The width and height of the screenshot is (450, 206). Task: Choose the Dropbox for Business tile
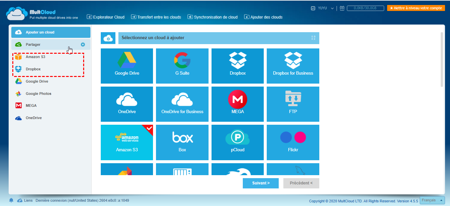click(293, 66)
